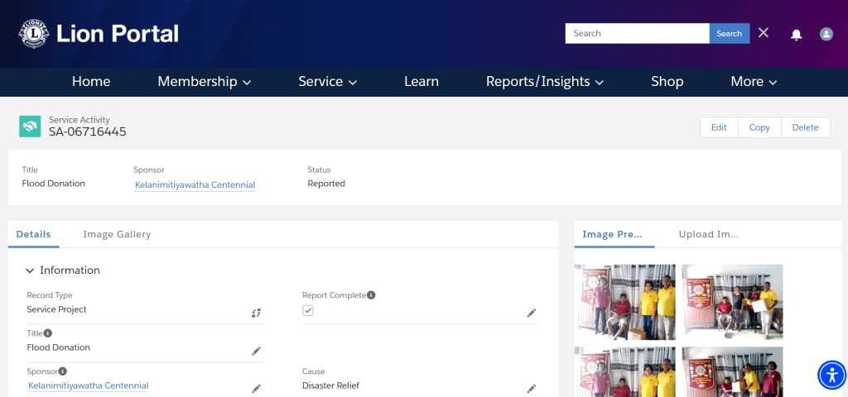Edit the Cause field pencil icon
This screenshot has height=397, width=848.
point(532,389)
